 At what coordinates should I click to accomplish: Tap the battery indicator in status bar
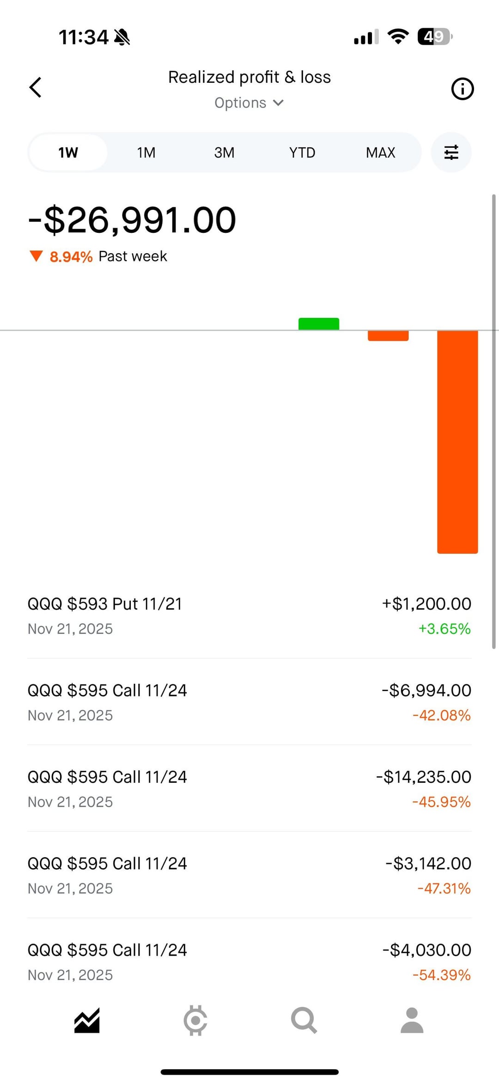coord(434,37)
